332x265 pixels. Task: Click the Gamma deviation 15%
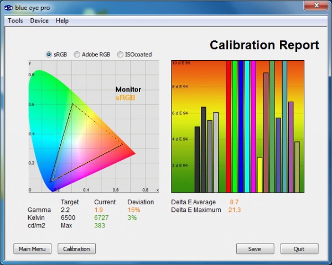134,210
